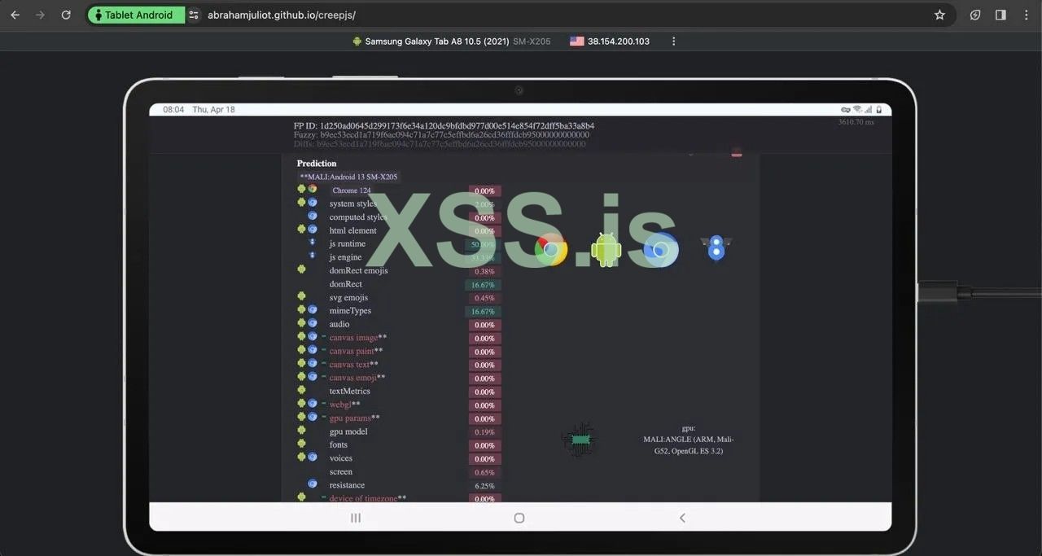The width and height of the screenshot is (1042, 556).
Task: Click the US flag next to the IP
Action: (x=576, y=41)
